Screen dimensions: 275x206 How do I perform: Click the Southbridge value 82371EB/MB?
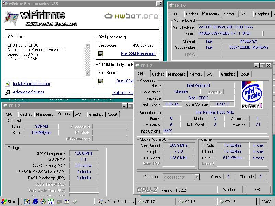(249, 47)
